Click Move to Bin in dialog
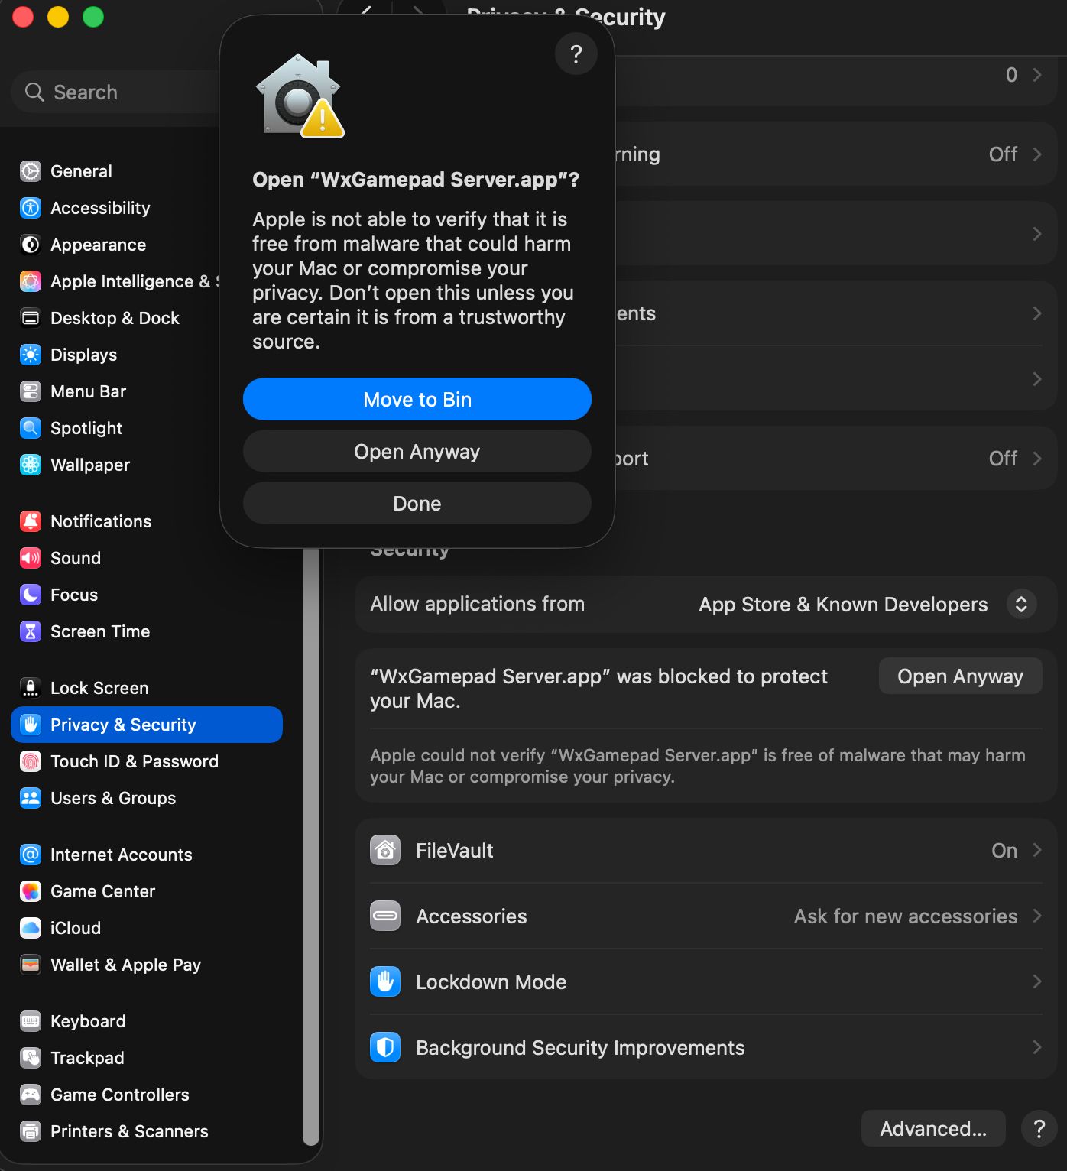Screen dimensions: 1067x1171 417,399
